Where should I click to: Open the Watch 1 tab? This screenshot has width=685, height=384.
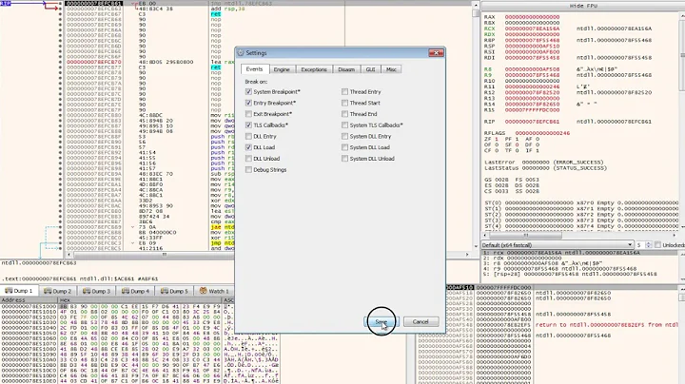coord(214,291)
